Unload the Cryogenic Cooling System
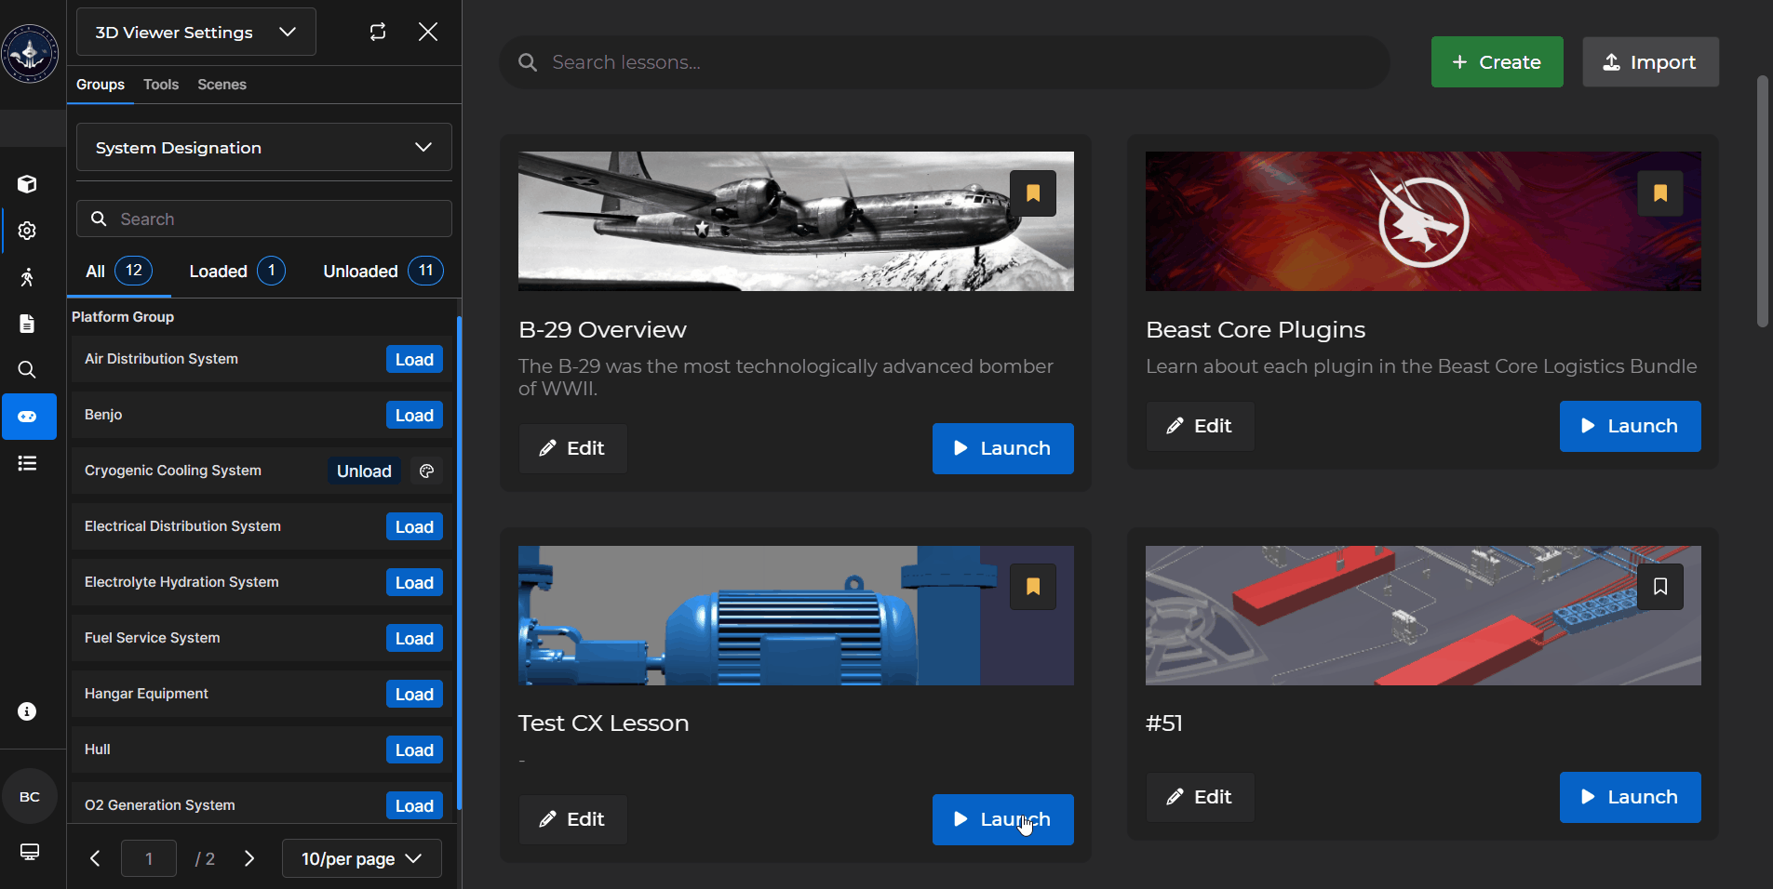The height and width of the screenshot is (889, 1773). [364, 471]
